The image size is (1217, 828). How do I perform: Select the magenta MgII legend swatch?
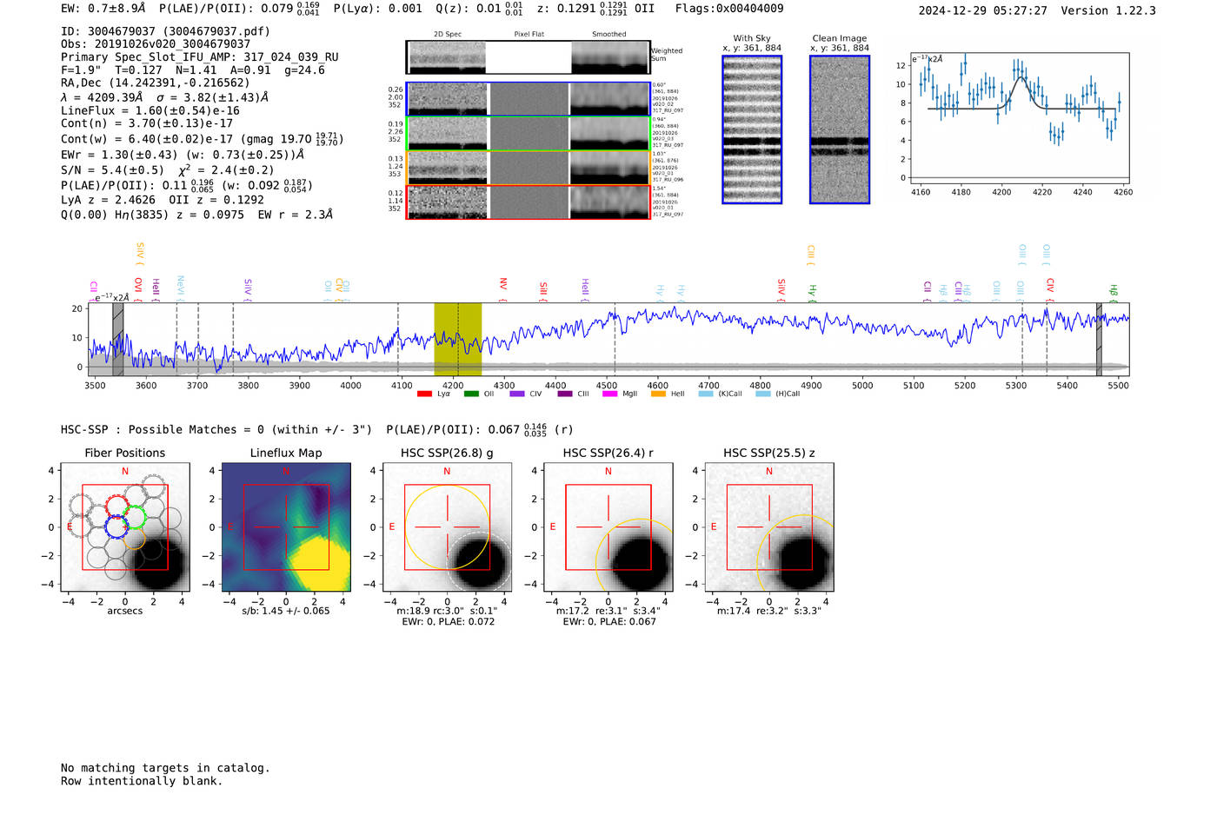click(x=609, y=394)
